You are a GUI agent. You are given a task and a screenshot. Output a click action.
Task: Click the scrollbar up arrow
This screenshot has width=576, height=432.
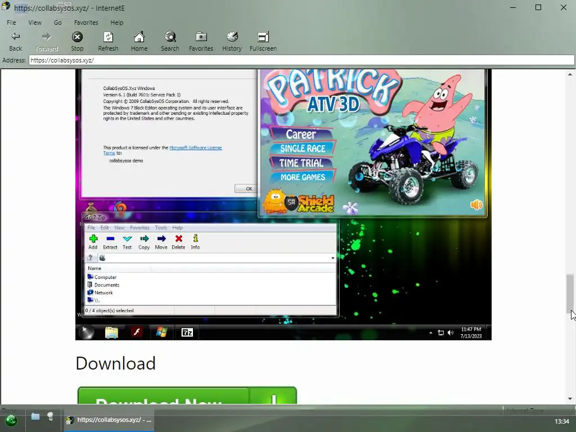point(570,74)
